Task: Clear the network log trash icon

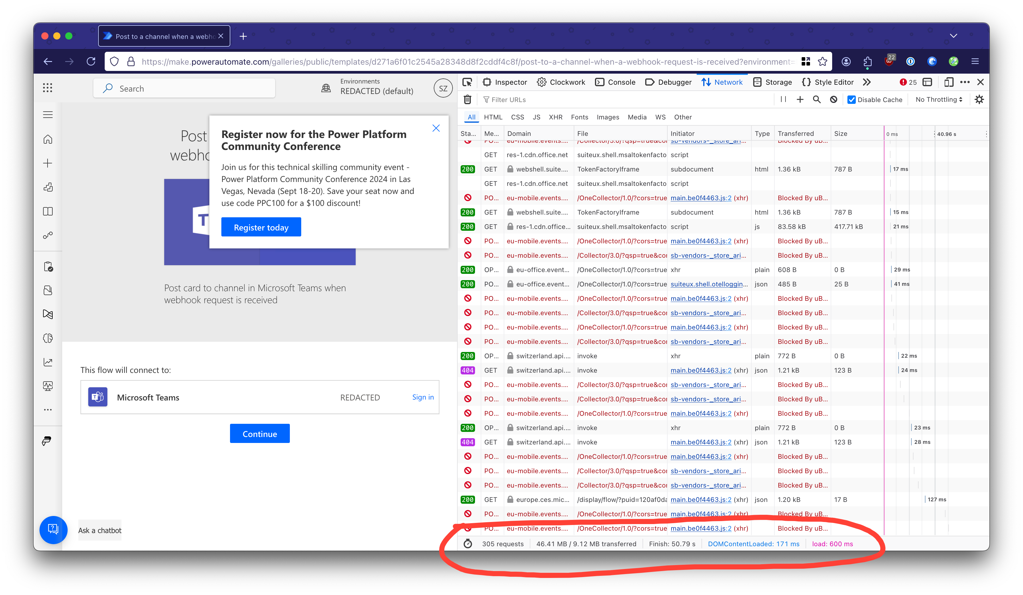Action: (467, 99)
